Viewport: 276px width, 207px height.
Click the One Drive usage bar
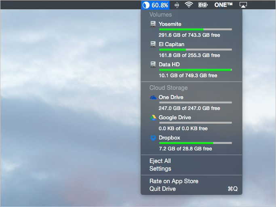[196, 103]
